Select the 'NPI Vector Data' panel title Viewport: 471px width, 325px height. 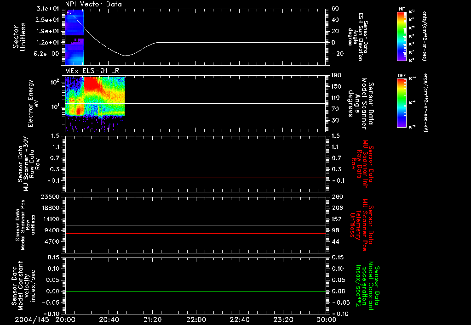tap(93, 4)
